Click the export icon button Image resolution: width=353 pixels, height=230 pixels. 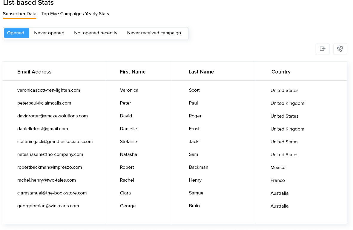point(322,49)
